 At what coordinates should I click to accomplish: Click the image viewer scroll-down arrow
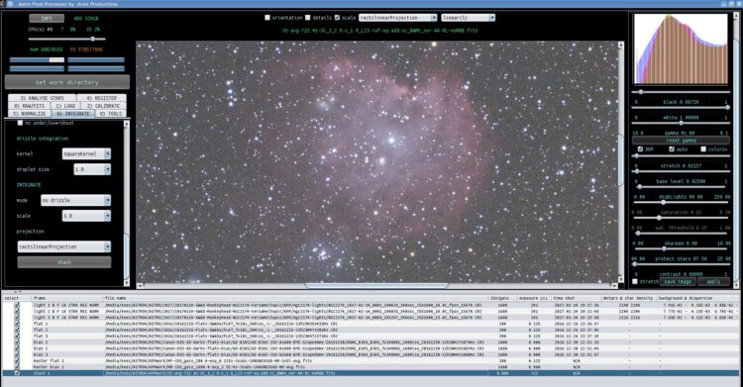point(621,279)
